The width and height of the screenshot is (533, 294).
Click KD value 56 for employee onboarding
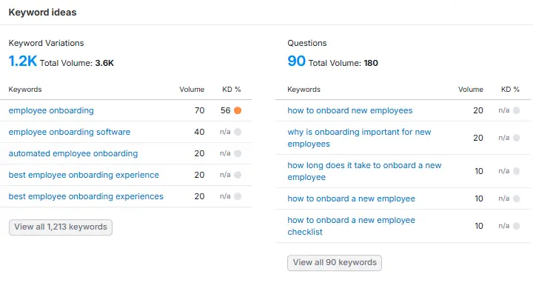pyautogui.click(x=225, y=110)
